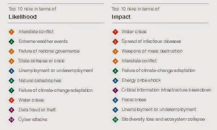Click the red diamond number 8 beside Water crises
The height and width of the screenshot is (130, 217).
pos(11,100)
